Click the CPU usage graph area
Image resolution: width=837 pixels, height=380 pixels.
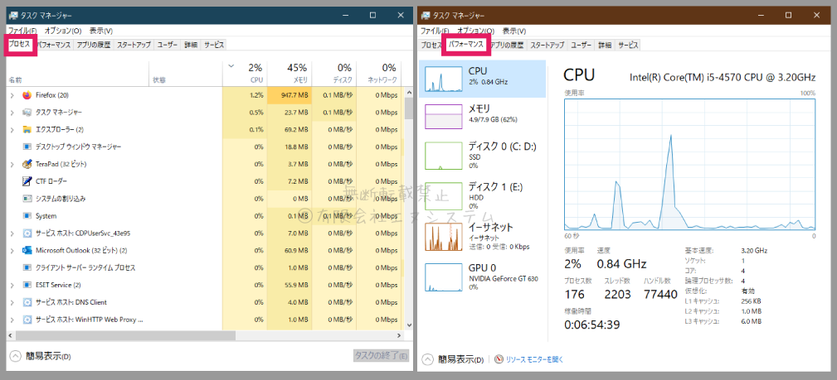(689, 164)
